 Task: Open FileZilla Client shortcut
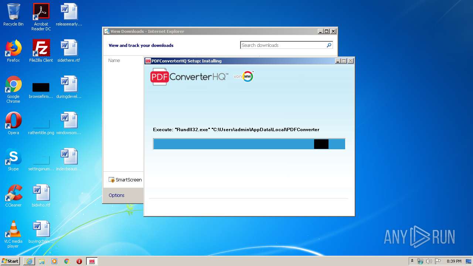(x=41, y=51)
